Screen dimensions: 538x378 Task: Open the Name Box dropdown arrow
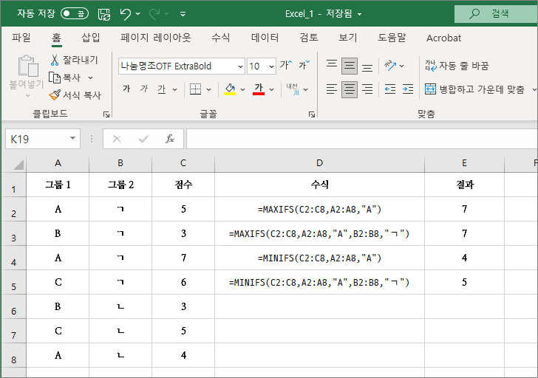72,139
